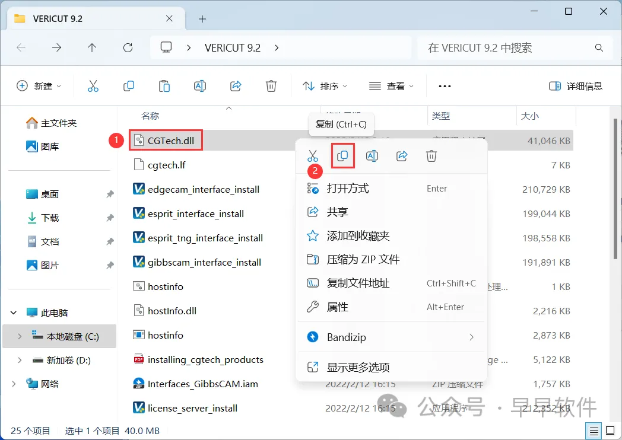Select esprit_tng_interface_install file
Viewport: 622px width, 440px height.
click(198, 238)
